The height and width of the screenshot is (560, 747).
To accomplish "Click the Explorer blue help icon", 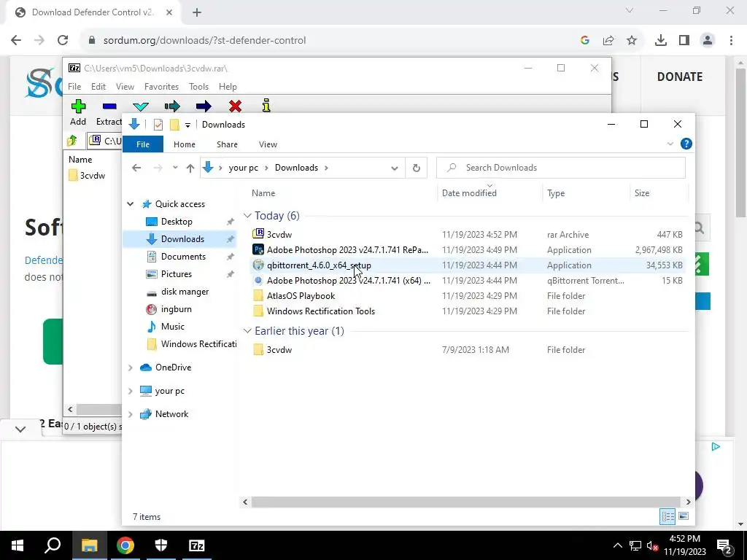I will 686,144.
